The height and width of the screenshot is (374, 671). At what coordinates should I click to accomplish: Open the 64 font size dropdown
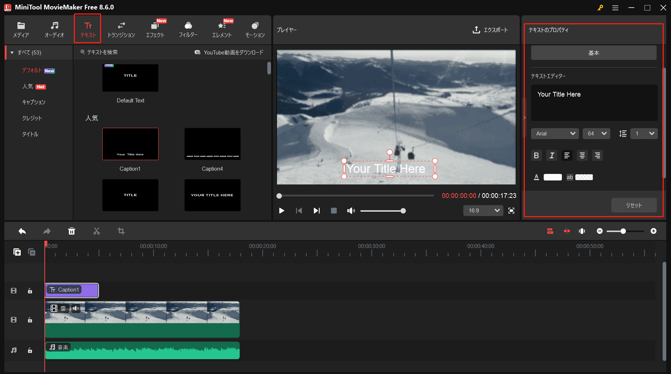tap(596, 133)
